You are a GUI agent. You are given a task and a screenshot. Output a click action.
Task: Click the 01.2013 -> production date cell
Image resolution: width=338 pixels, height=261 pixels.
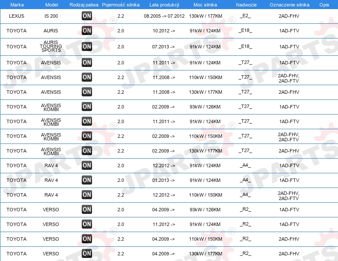[163, 180]
